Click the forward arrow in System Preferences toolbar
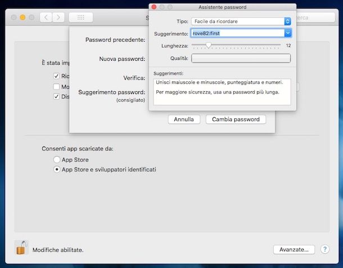This screenshot has height=268, width=343. (x=58, y=17)
